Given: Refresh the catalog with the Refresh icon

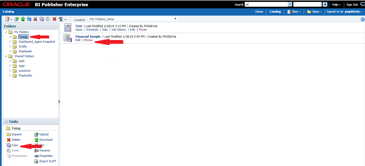Looking at the screenshot, I should click(x=29, y=19).
